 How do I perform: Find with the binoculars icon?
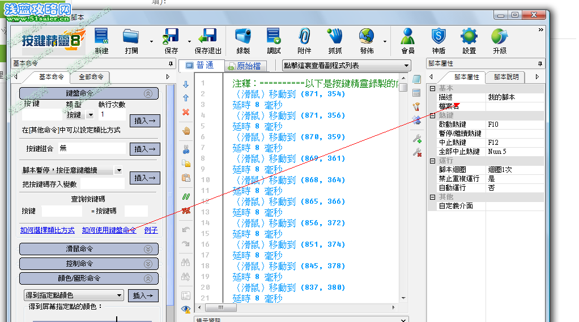(x=186, y=262)
